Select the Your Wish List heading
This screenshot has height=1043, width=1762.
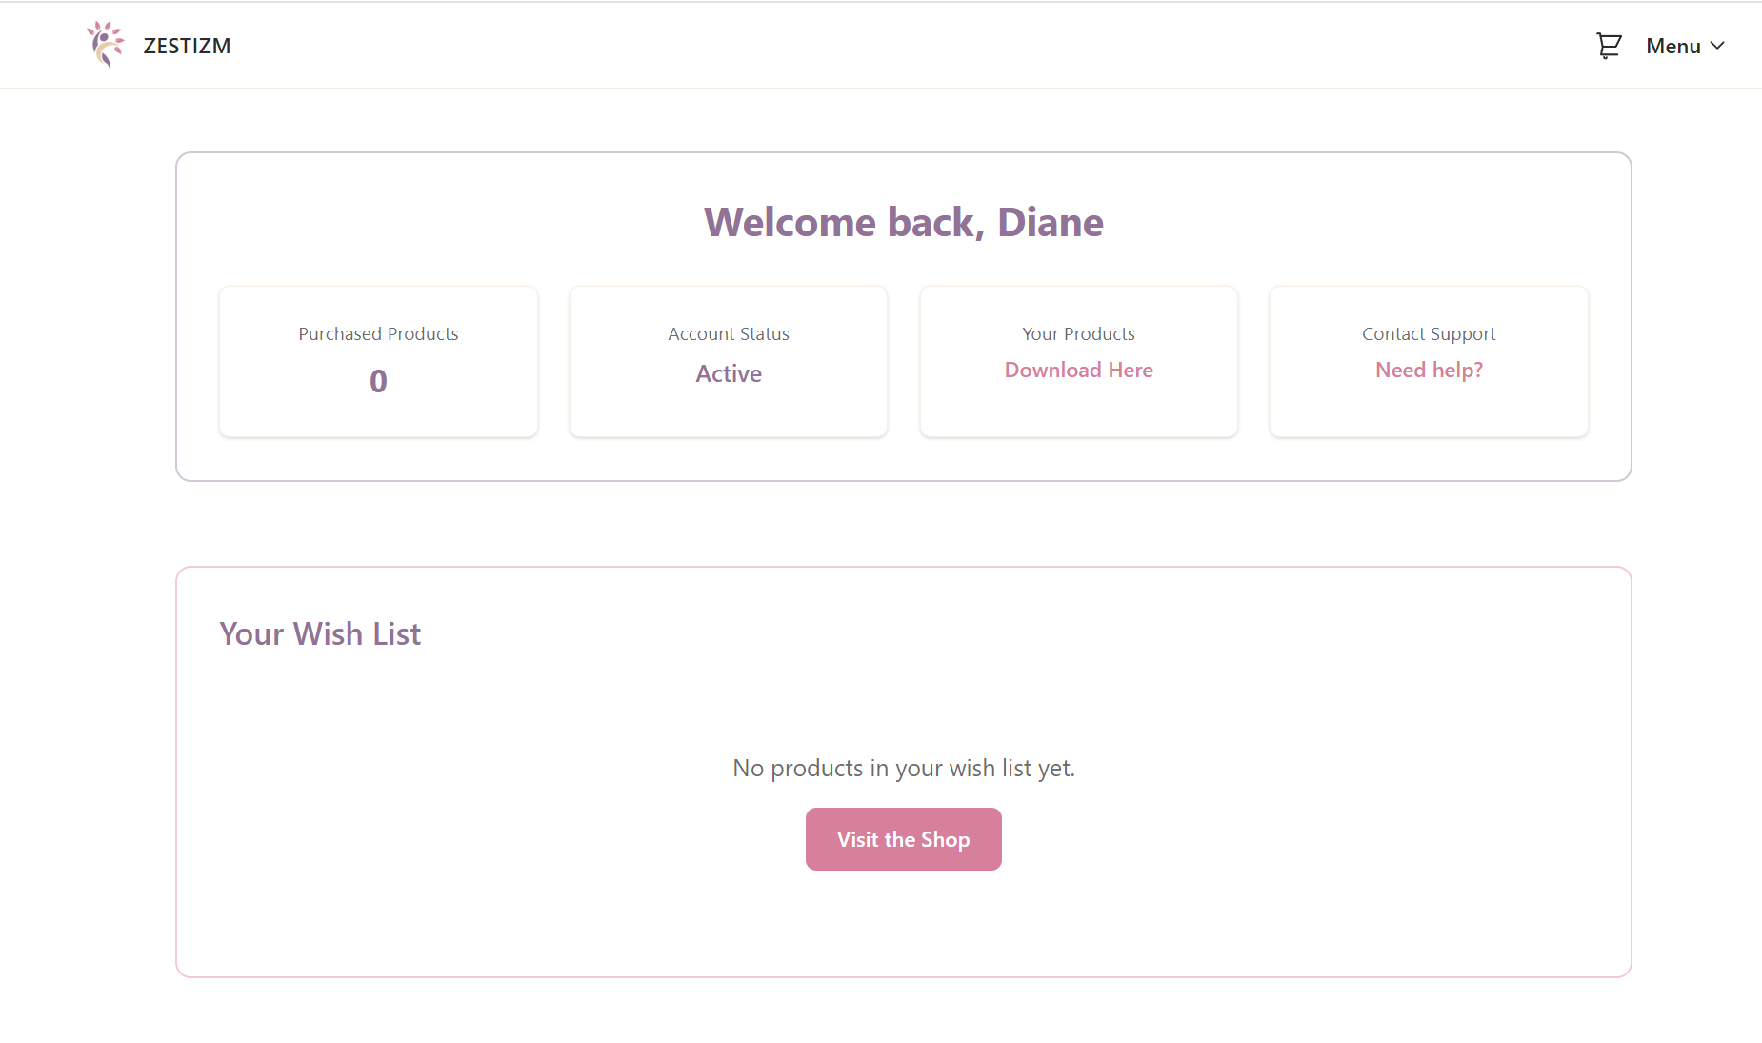320,633
